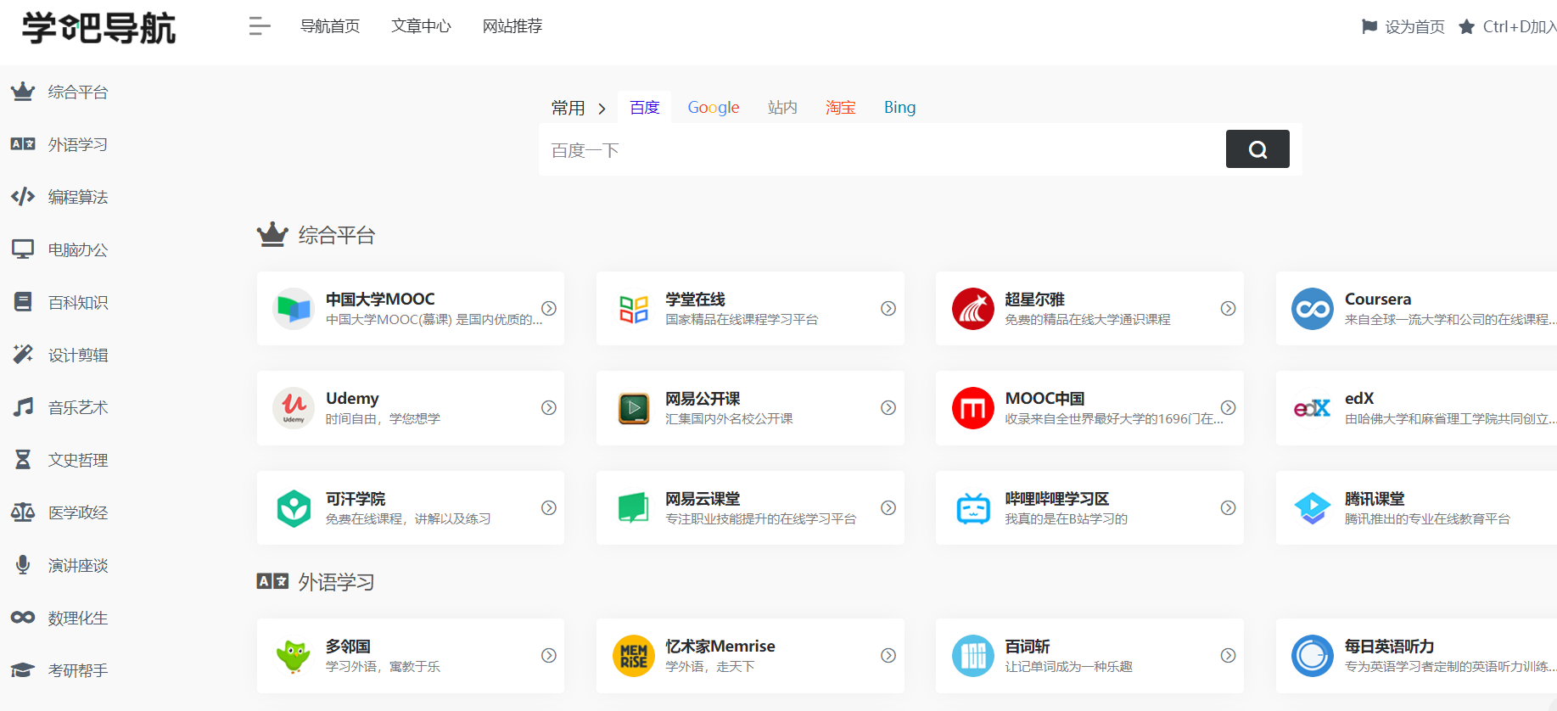Switch to the Bing search tab
This screenshot has height=711, width=1557.
point(899,108)
